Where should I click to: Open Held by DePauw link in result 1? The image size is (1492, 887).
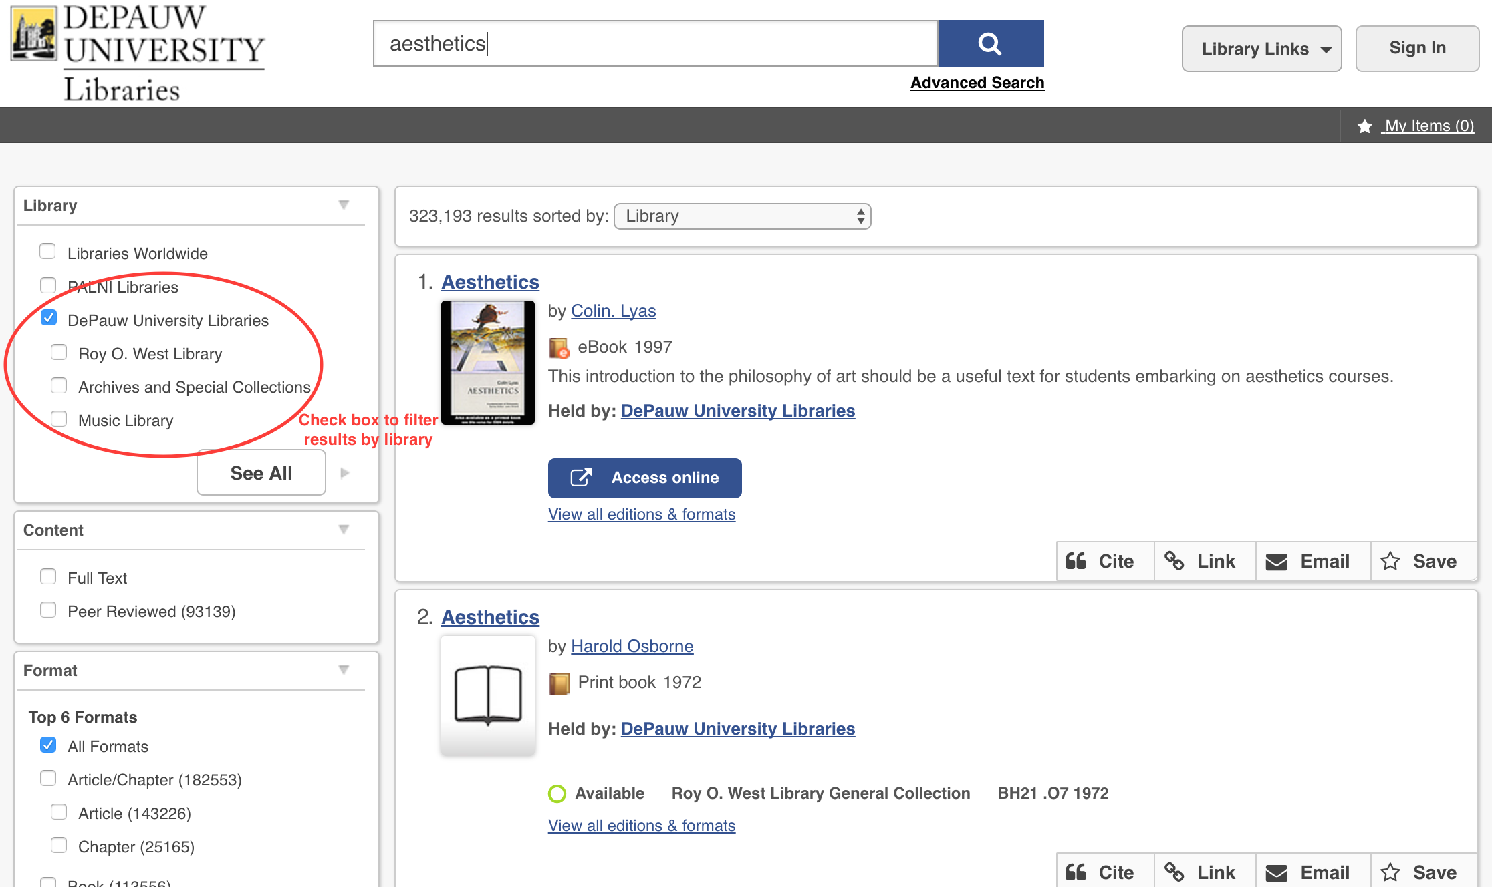click(738, 411)
